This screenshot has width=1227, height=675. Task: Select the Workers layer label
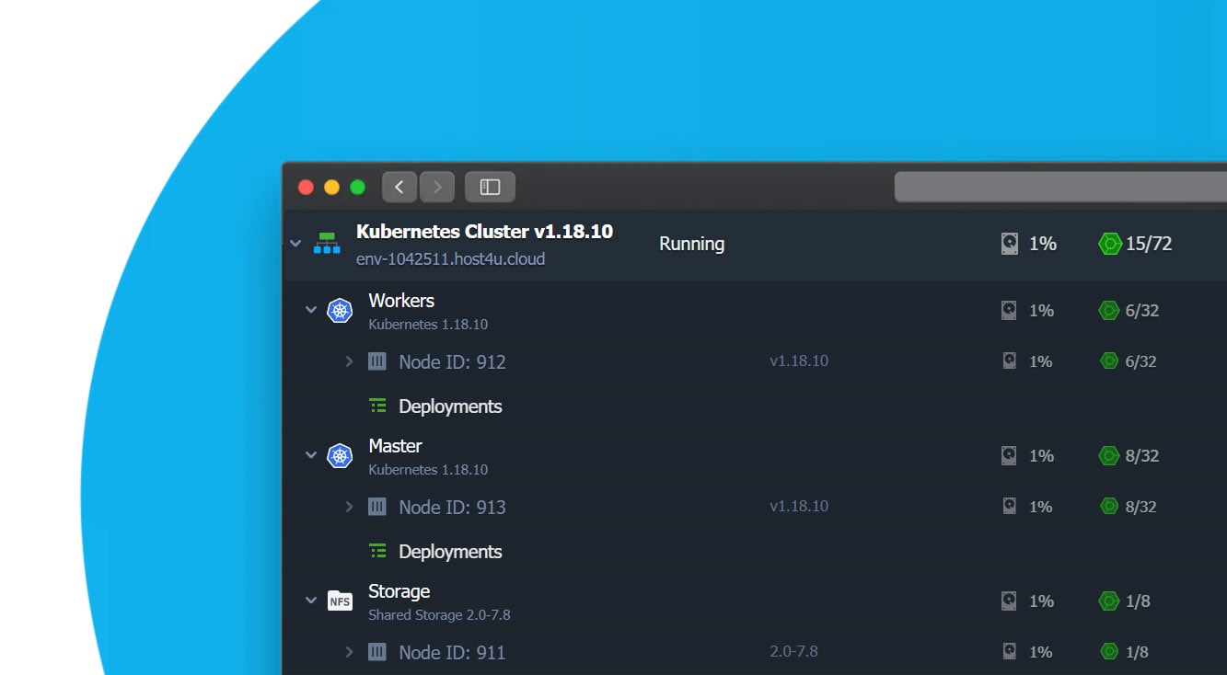[x=401, y=301]
